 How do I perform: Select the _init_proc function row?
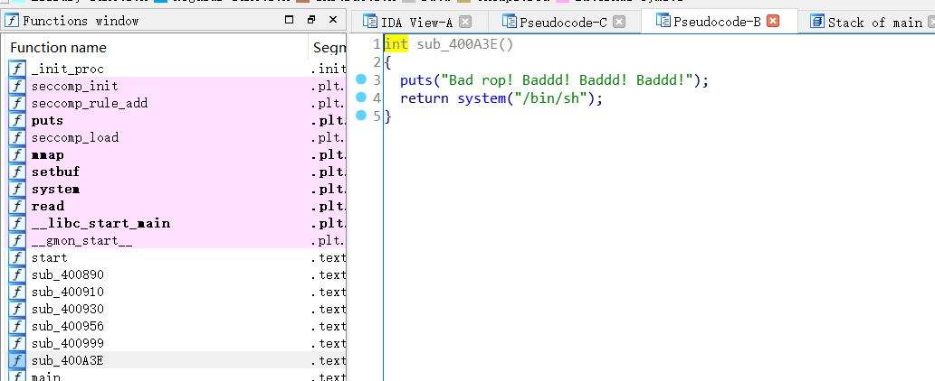tap(177, 69)
